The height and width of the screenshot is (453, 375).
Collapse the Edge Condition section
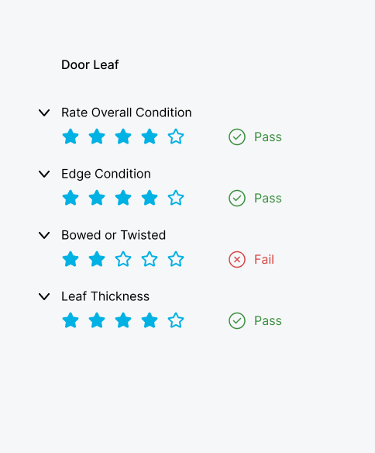pyautogui.click(x=44, y=174)
